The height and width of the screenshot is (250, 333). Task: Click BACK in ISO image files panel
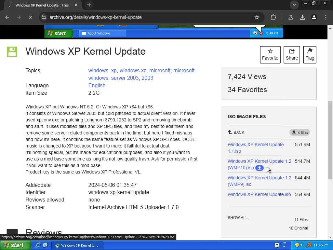[236, 132]
